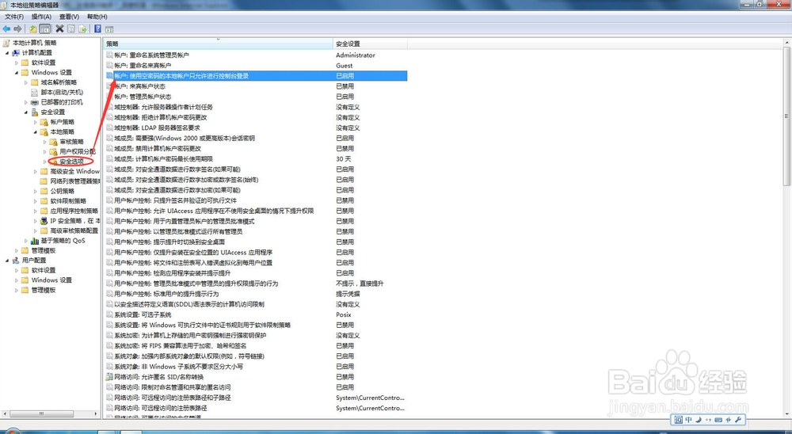The width and height of the screenshot is (792, 434).
Task: Select the 网络列表管理器策略 tree item
Action: [x=74, y=181]
